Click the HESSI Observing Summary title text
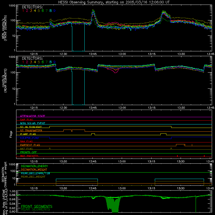The height and width of the screenshot is (215, 215). pyautogui.click(x=114, y=2)
